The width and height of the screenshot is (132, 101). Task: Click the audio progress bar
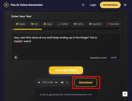point(56,82)
